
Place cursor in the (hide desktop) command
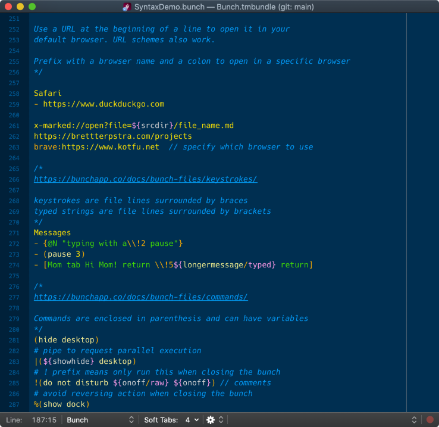pos(66,340)
